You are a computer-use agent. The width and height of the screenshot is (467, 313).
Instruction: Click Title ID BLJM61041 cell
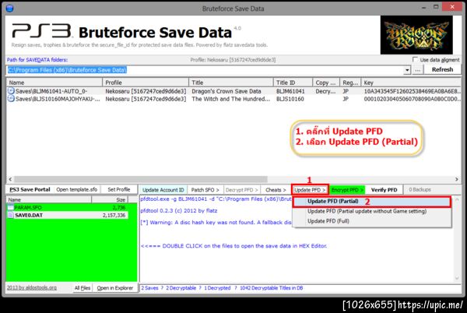point(290,91)
